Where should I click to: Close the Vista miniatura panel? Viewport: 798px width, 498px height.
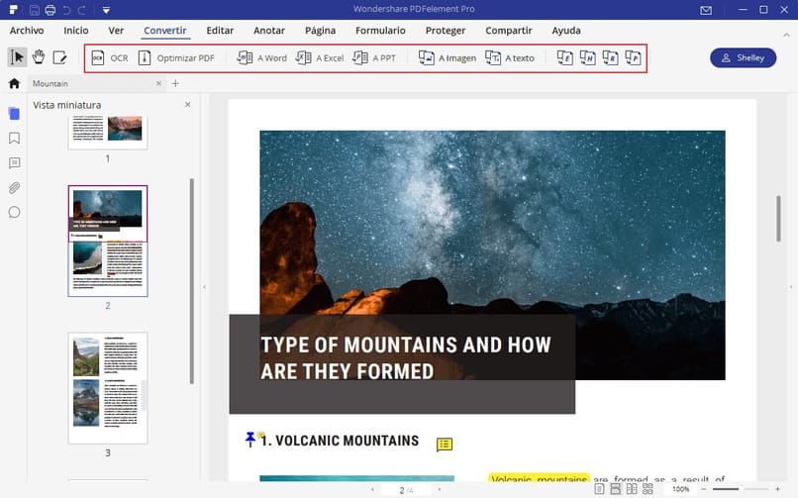(188, 104)
